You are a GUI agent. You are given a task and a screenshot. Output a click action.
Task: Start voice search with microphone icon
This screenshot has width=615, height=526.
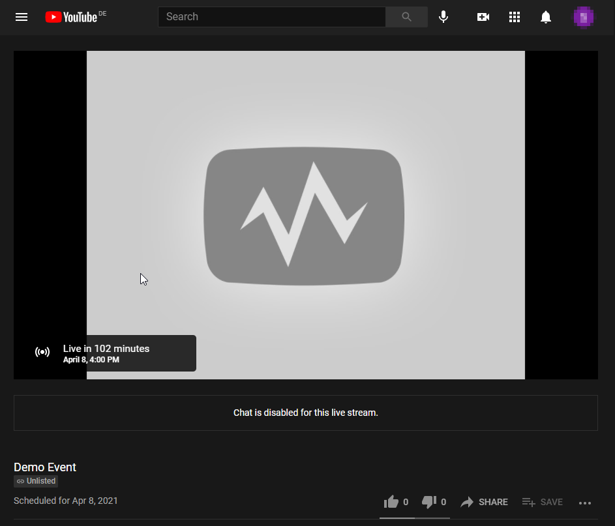(x=443, y=17)
